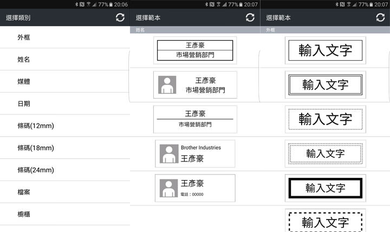Tap refresh icon in 選擇類別 header
The width and height of the screenshot is (390, 232).
click(x=120, y=17)
